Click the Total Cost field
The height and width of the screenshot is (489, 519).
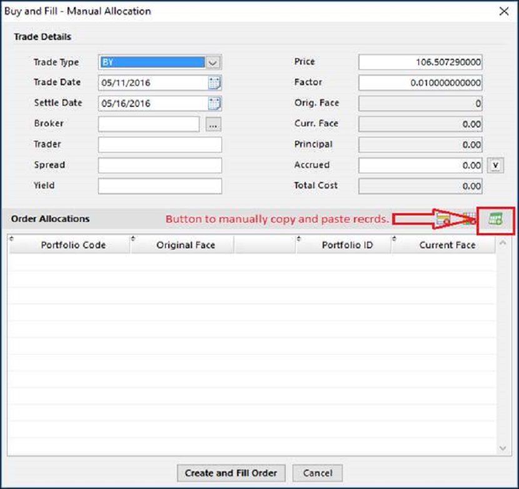pyautogui.click(x=420, y=186)
